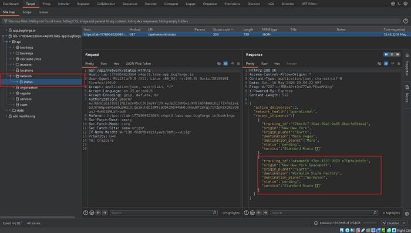
Task: Select side-by-side layout view
Action: pos(386,54)
